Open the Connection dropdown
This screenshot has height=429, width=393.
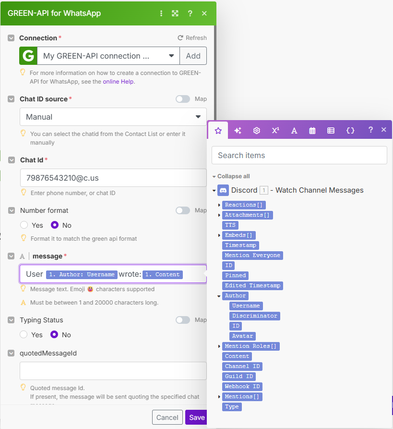pyautogui.click(x=108, y=56)
